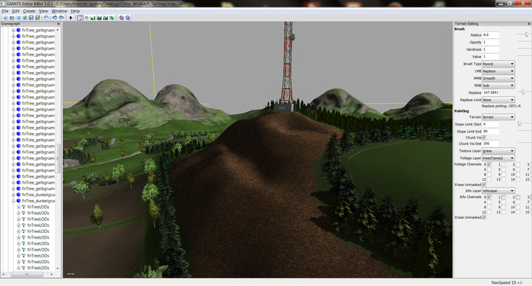Uncheck Foliage Channels 0 checkbox
Viewport: 532px width, 286px height.
(x=489, y=164)
